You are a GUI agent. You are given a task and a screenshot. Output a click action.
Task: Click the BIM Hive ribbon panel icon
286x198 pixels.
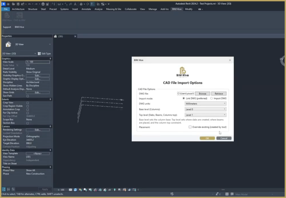(x=7, y=17)
